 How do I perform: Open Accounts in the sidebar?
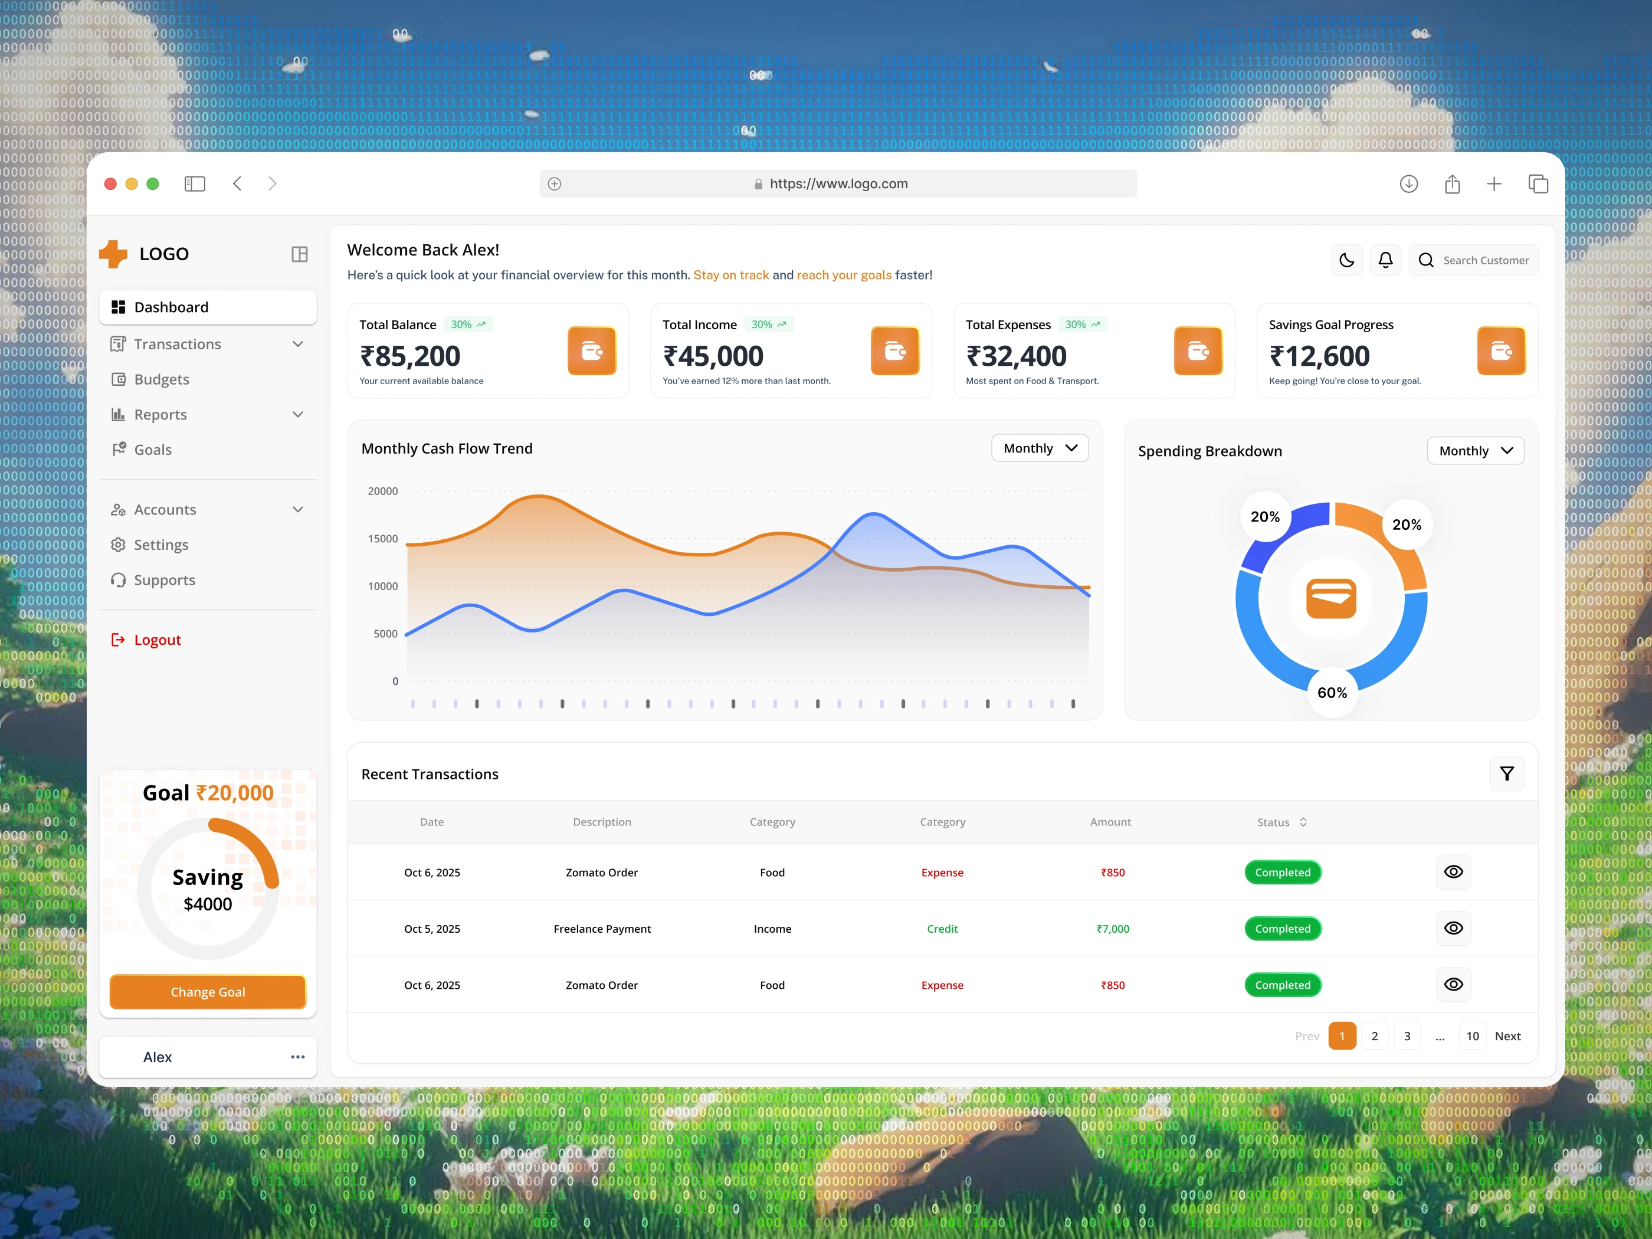pos(208,509)
